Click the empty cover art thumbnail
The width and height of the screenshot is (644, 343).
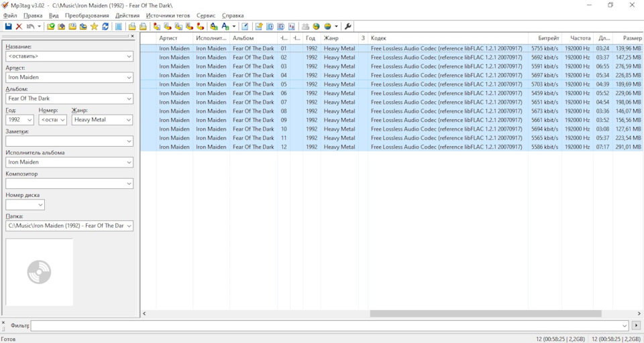tap(40, 272)
